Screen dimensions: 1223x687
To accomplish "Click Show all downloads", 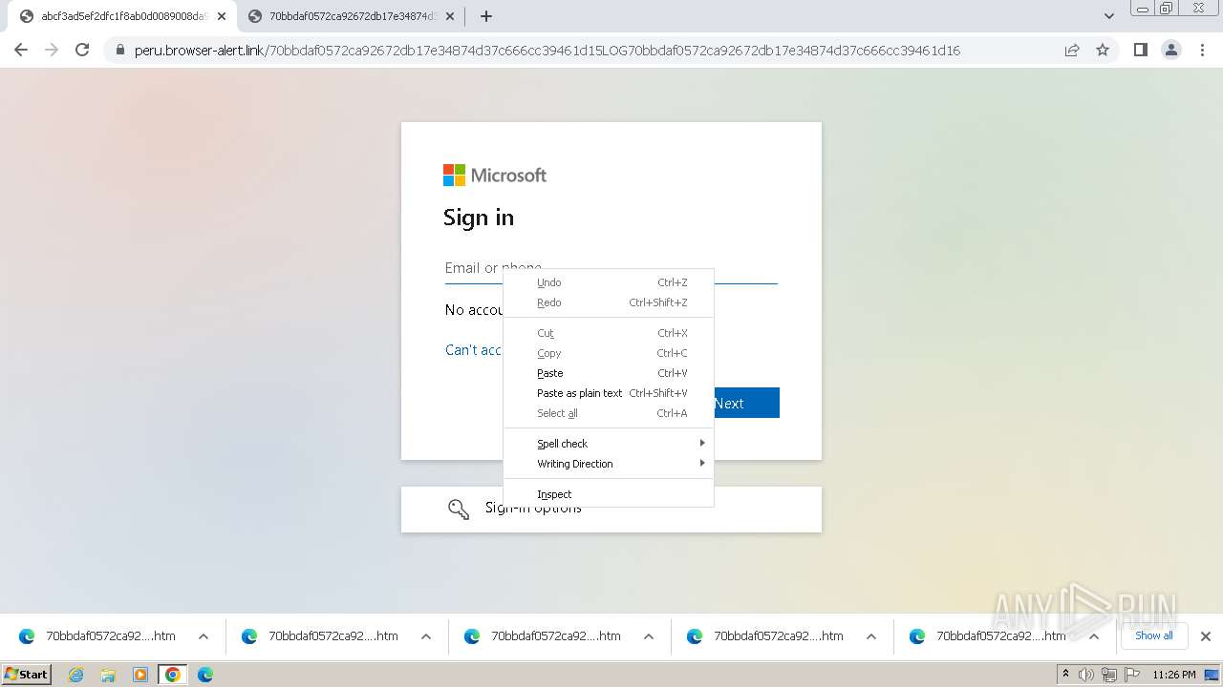I will coord(1153,635).
